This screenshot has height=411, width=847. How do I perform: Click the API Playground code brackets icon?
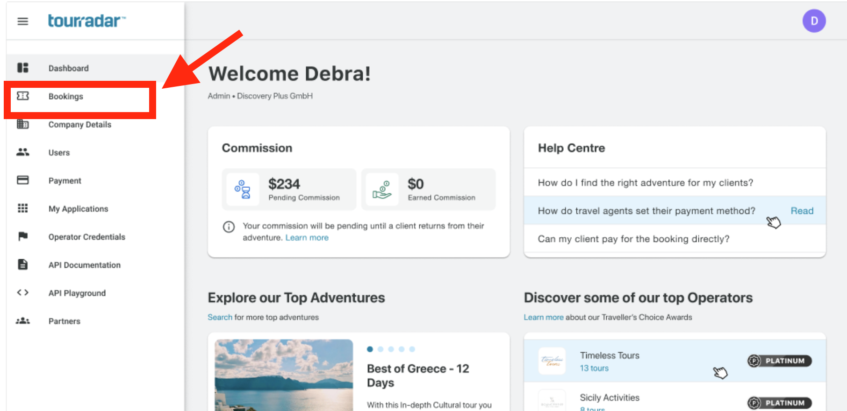(22, 292)
